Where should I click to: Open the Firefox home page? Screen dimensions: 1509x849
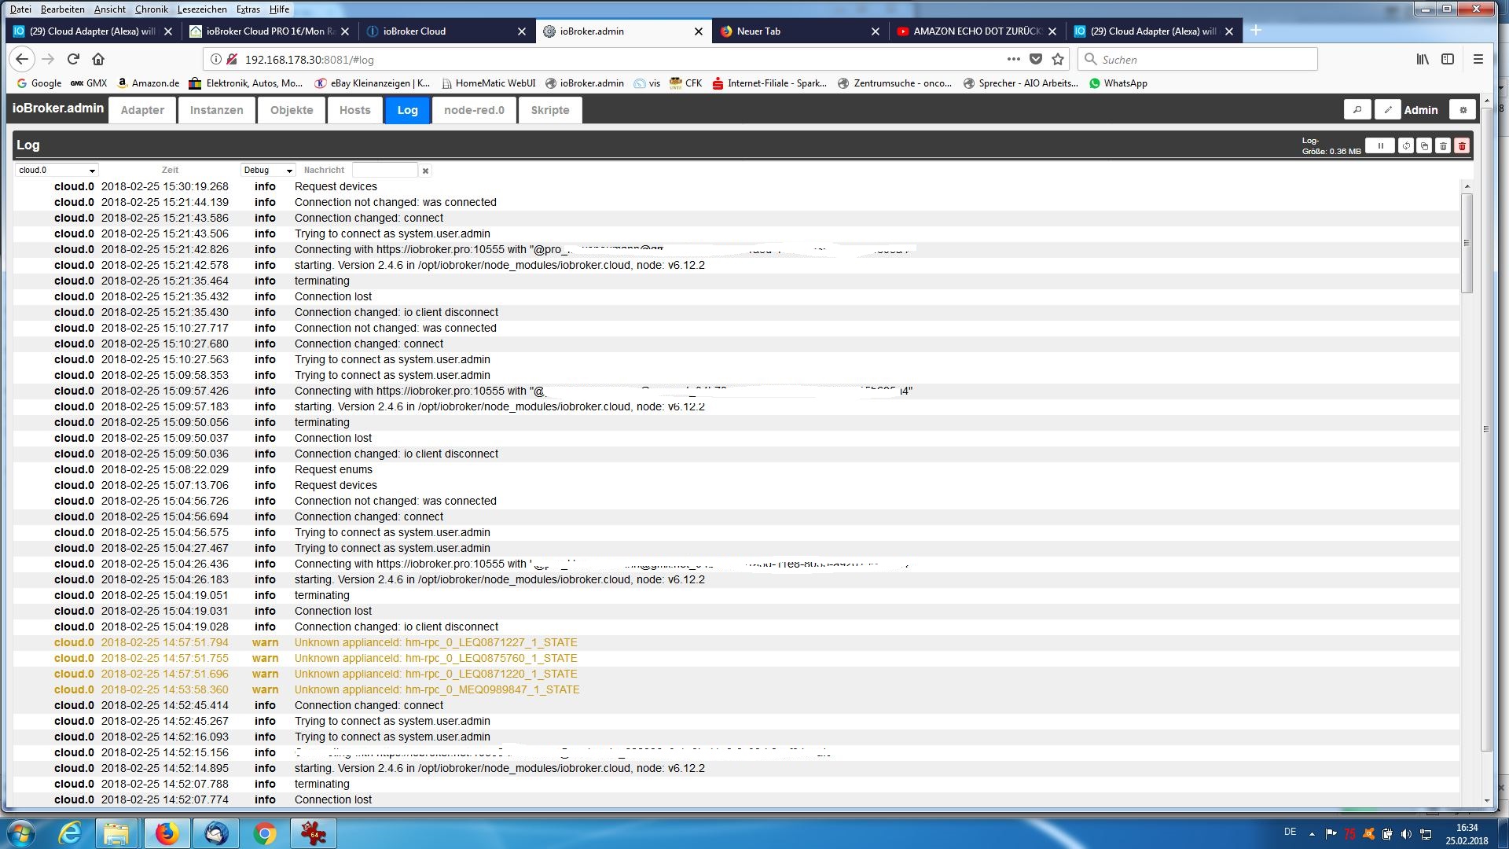click(98, 59)
